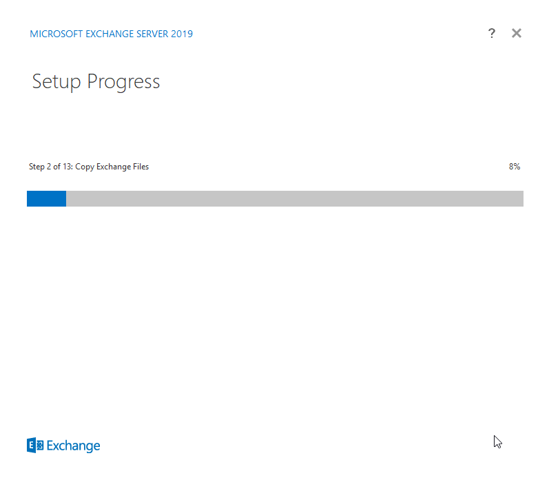Screen dimensions: 549x480
Task: Click the word Files in the step label
Action: pyautogui.click(x=141, y=167)
